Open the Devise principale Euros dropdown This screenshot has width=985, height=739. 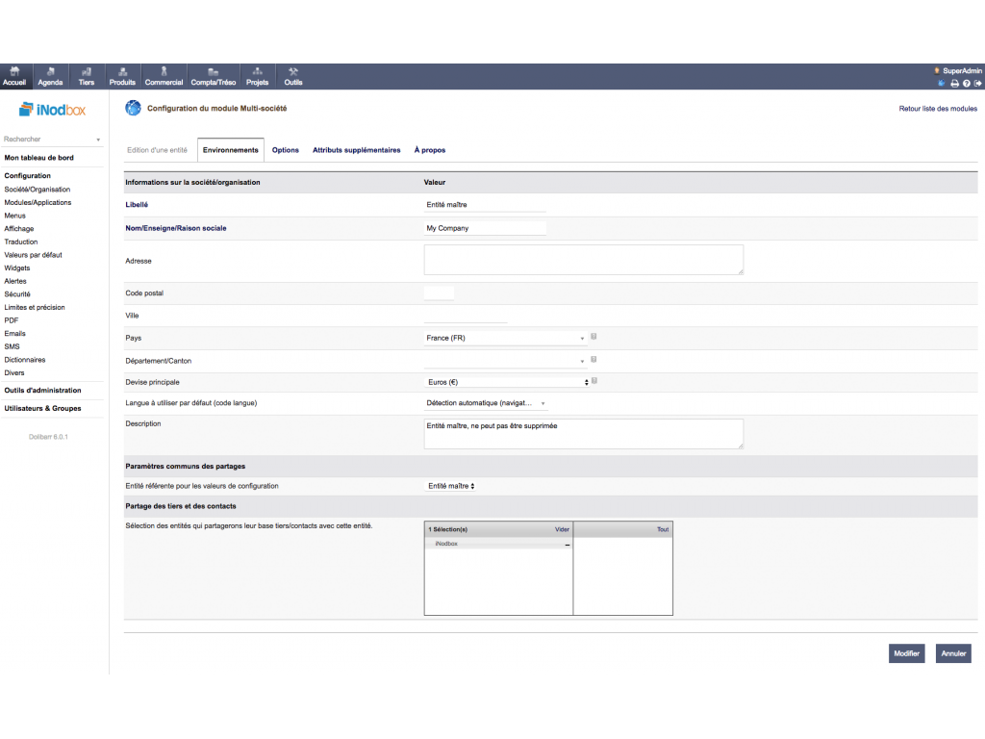(506, 382)
